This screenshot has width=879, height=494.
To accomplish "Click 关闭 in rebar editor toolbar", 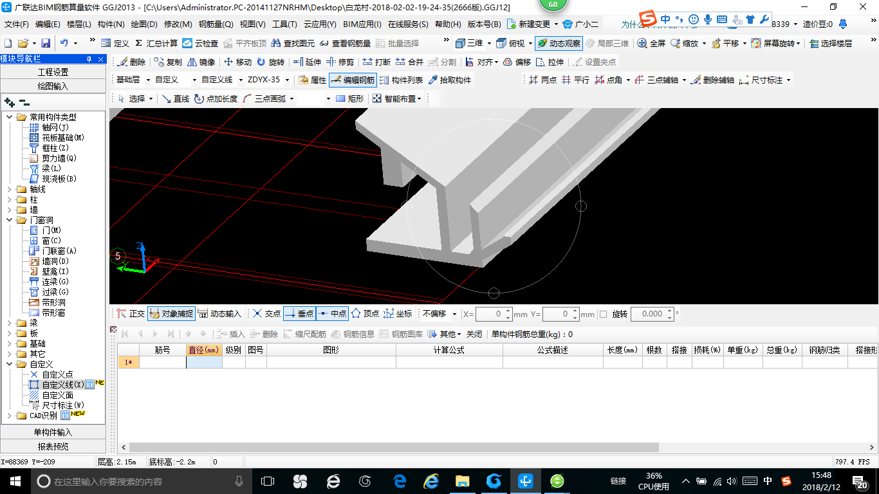I will coord(474,334).
